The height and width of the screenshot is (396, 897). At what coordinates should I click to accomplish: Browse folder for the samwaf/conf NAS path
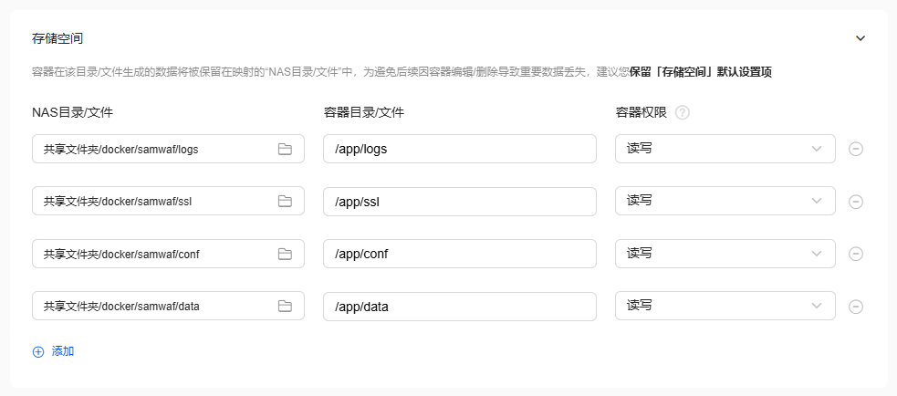(x=285, y=254)
